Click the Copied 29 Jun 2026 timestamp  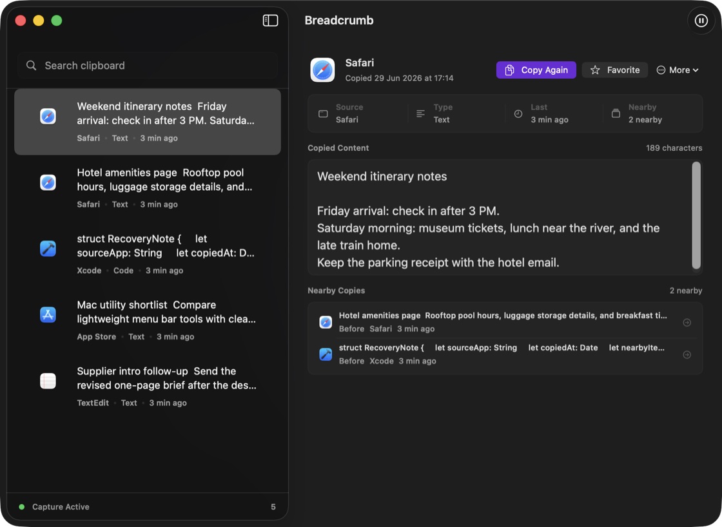tap(399, 78)
